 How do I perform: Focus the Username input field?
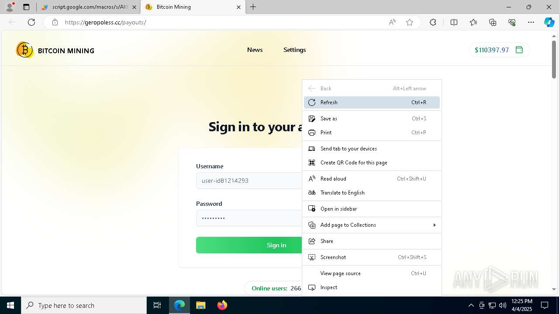tap(249, 181)
